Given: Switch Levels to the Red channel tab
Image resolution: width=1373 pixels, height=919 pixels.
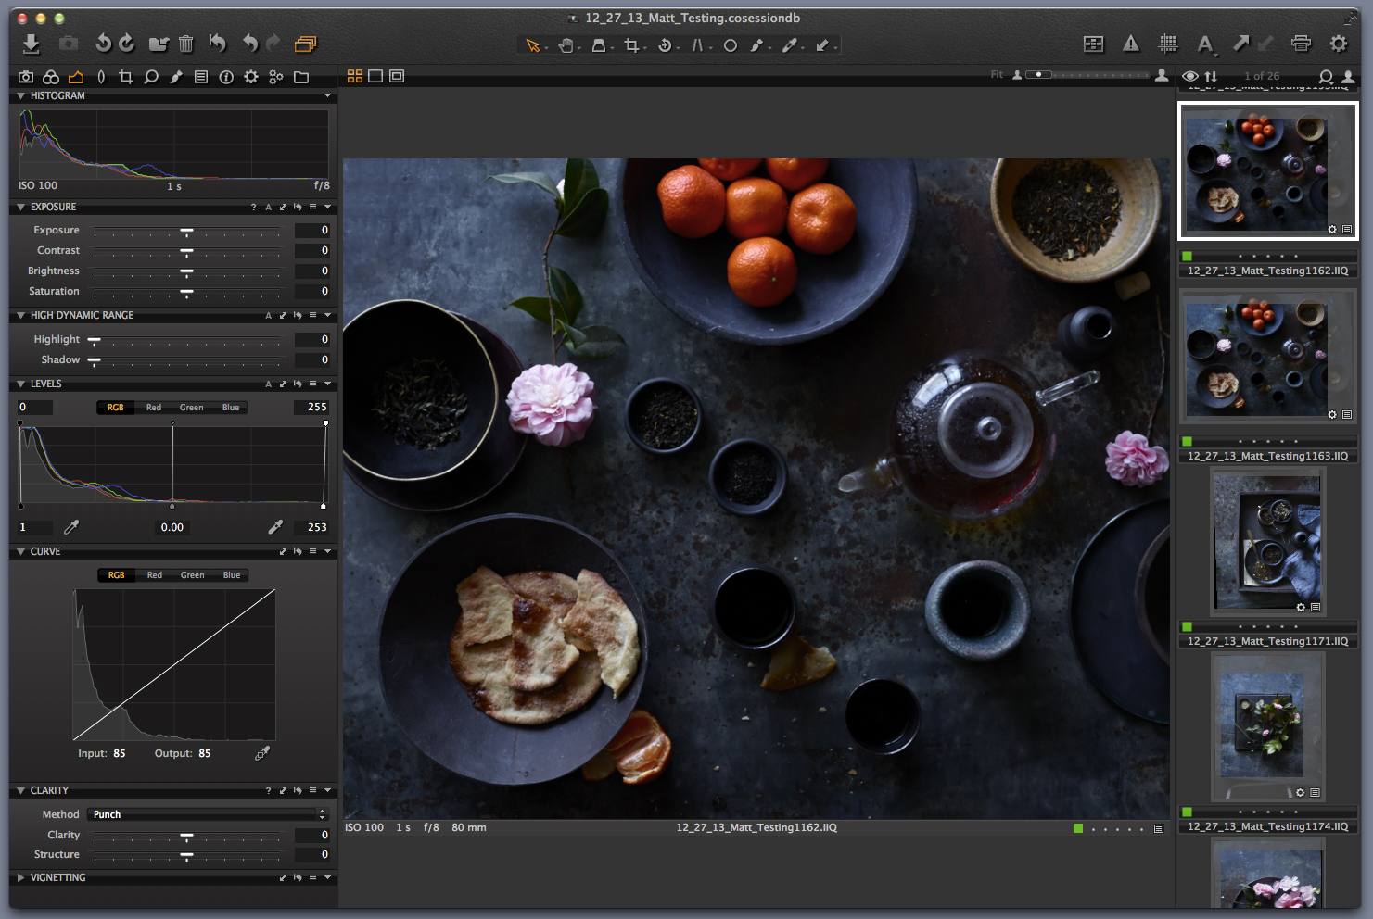Looking at the screenshot, I should (x=152, y=407).
